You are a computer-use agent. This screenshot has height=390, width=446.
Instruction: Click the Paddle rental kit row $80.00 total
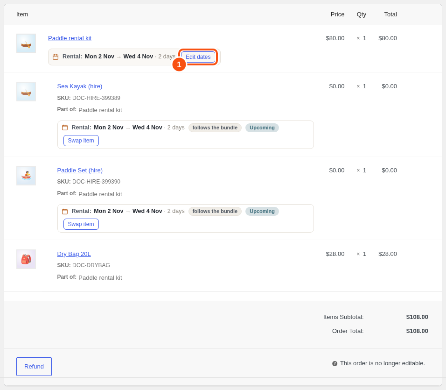[x=387, y=38]
